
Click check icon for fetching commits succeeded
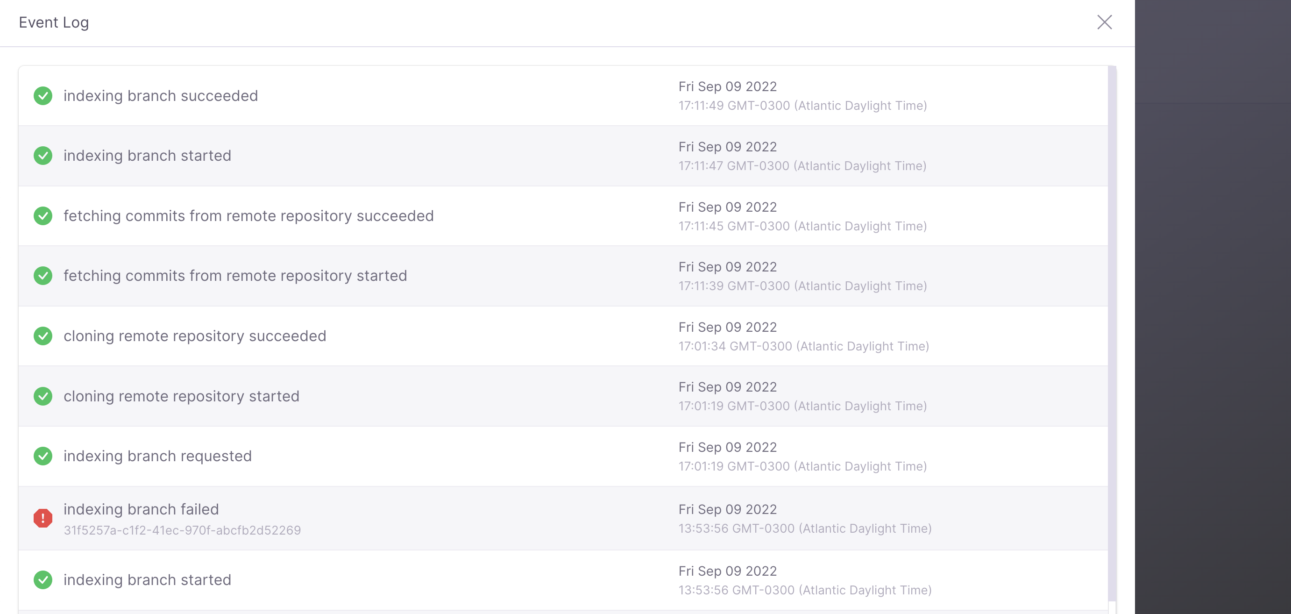(43, 216)
